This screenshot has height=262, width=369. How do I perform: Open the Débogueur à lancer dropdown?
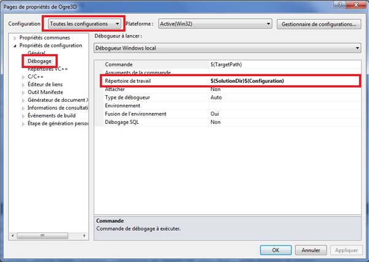coord(228,48)
